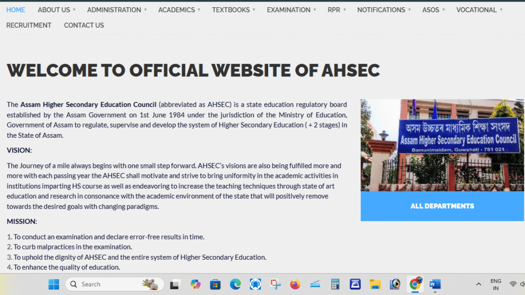Launch Copilot from the taskbar
The image size is (525, 295).
point(195,284)
